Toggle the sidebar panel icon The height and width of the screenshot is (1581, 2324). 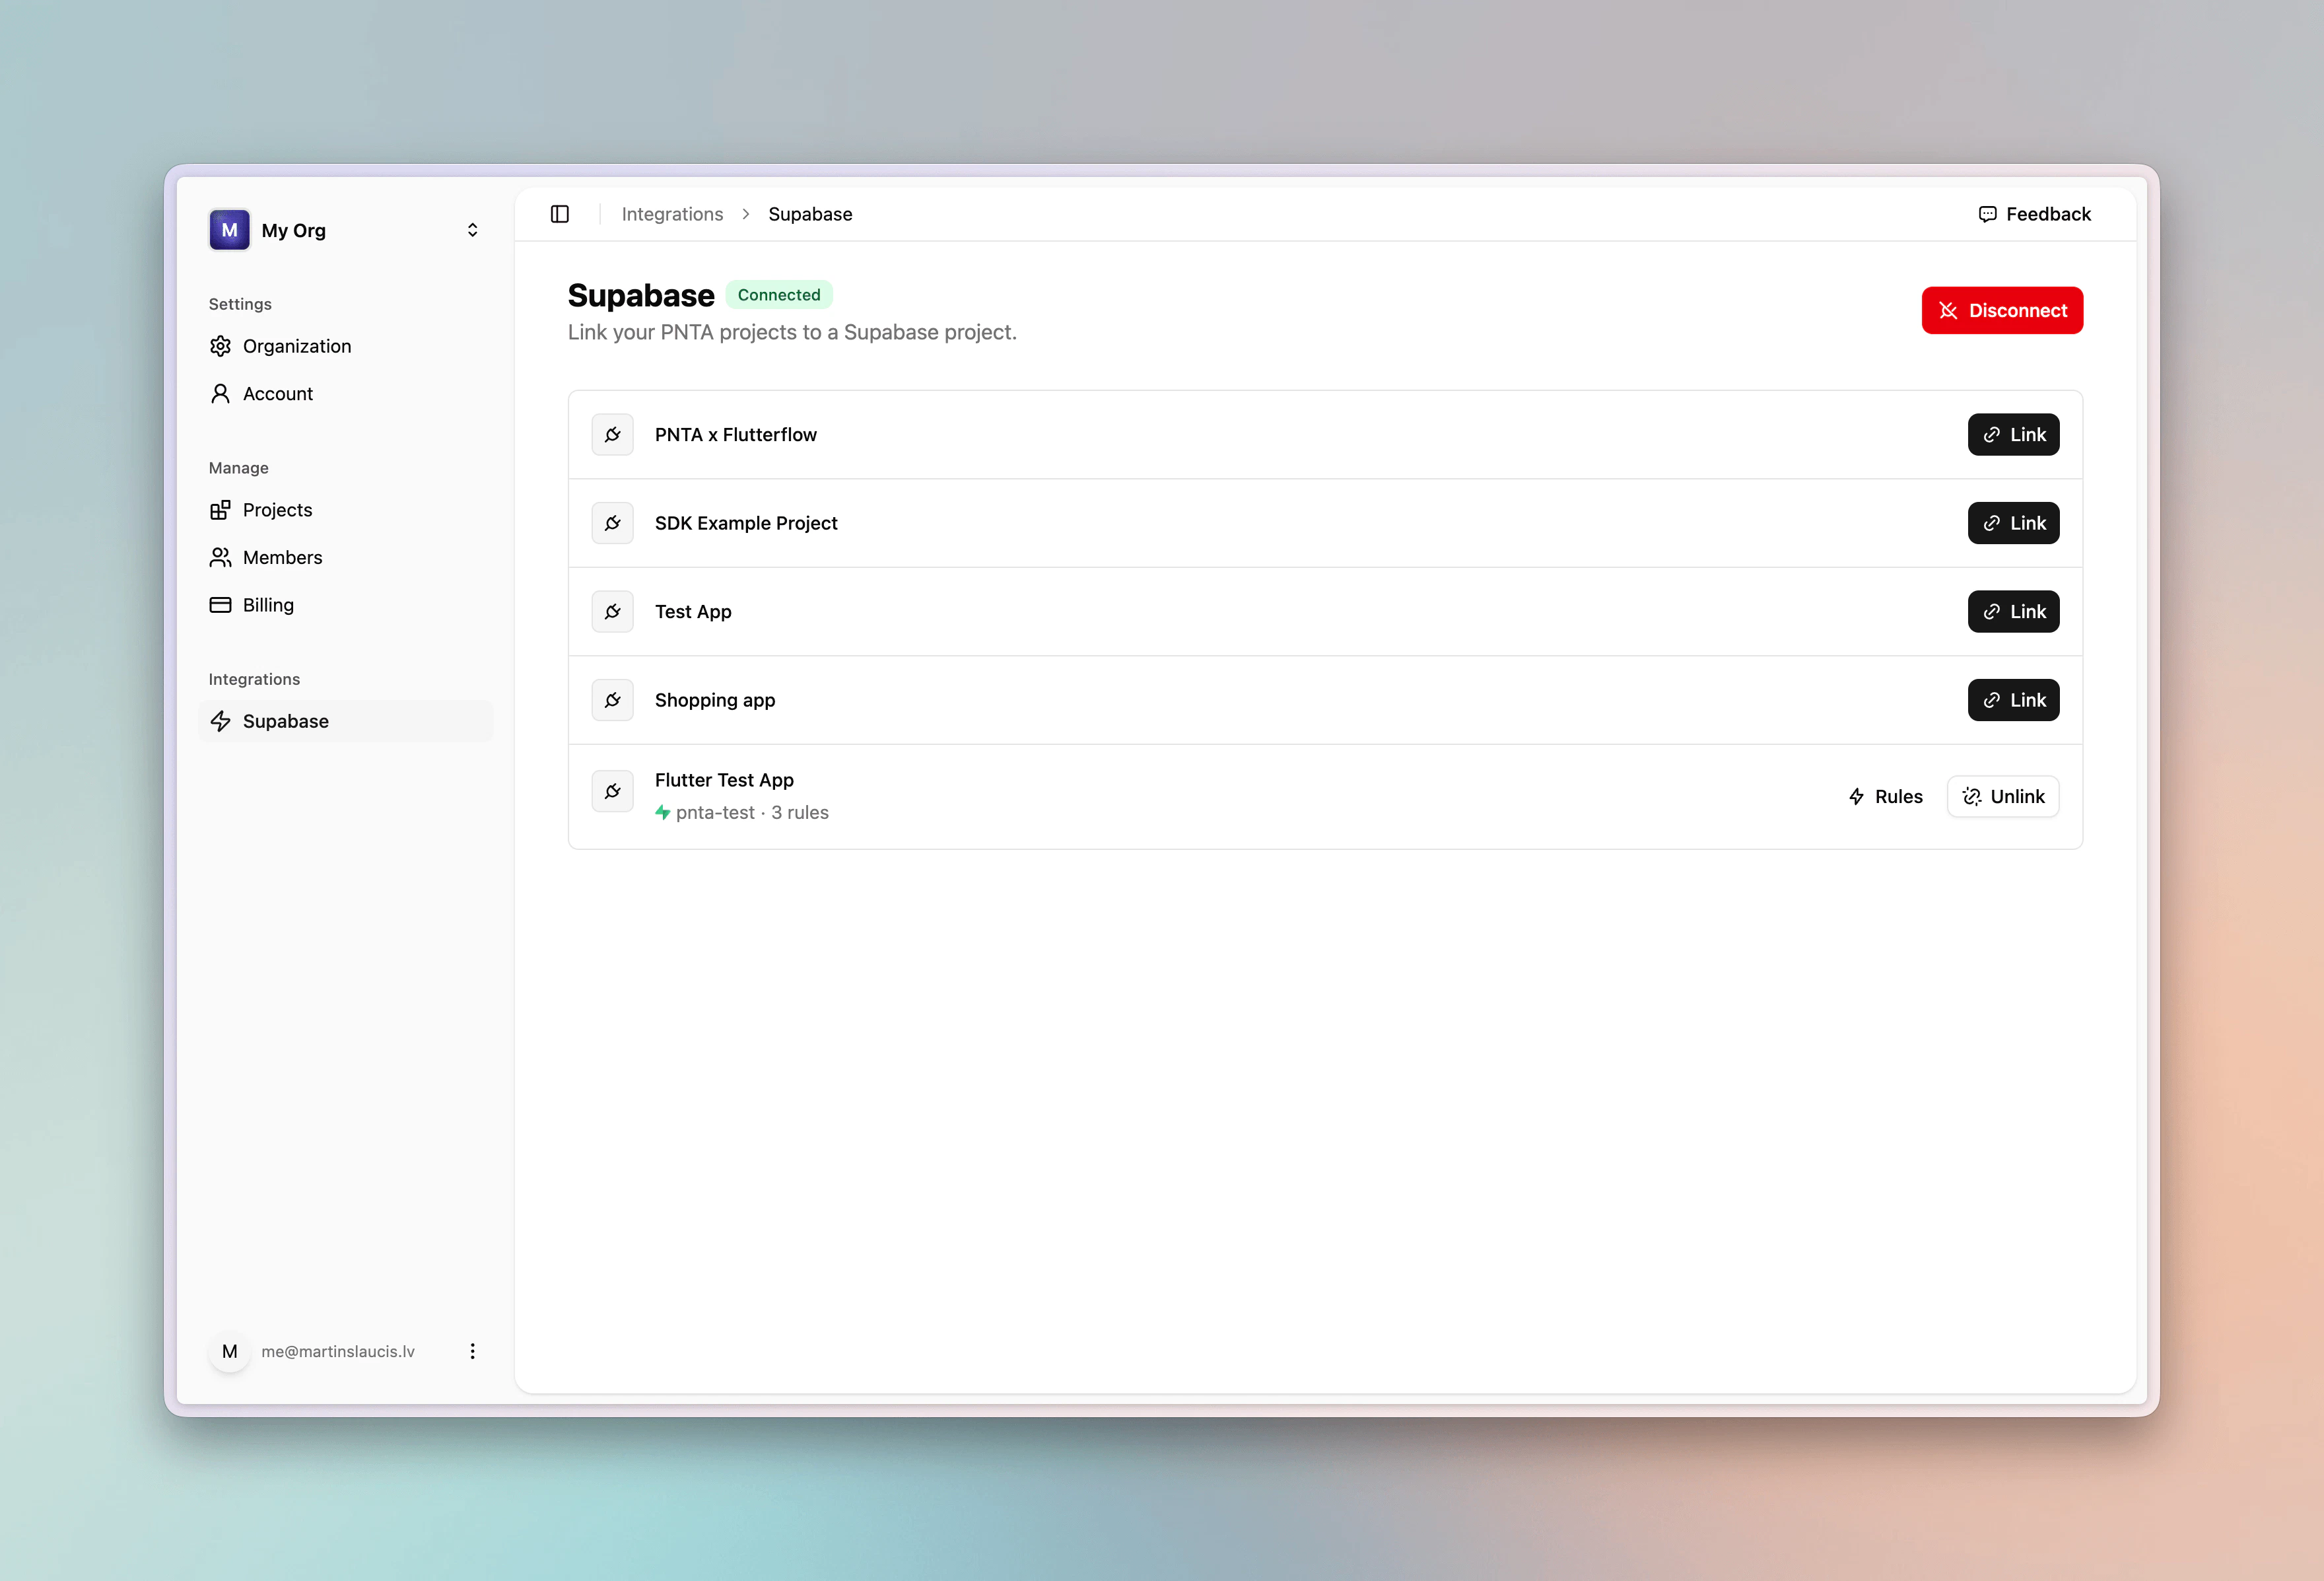coord(560,214)
